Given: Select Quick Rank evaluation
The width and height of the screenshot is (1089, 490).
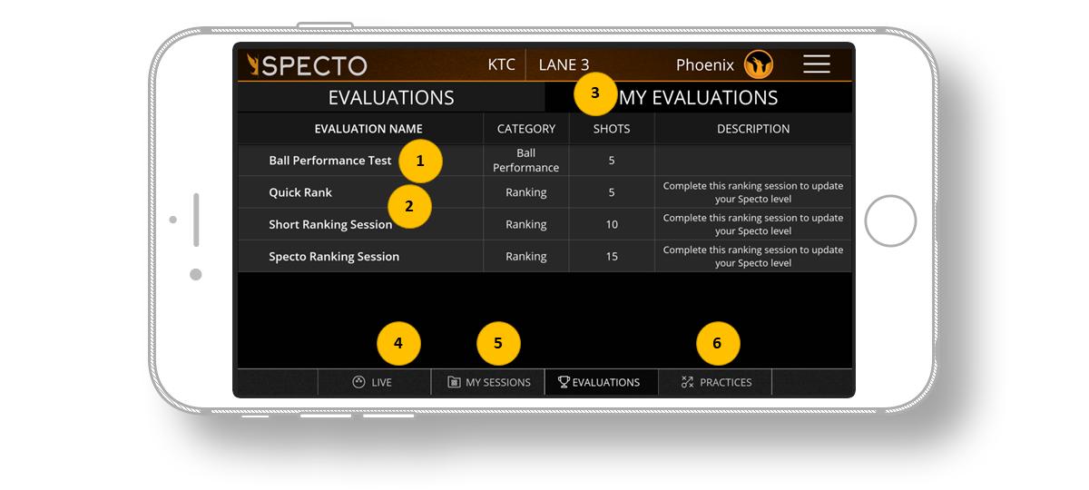Looking at the screenshot, I should 544,192.
